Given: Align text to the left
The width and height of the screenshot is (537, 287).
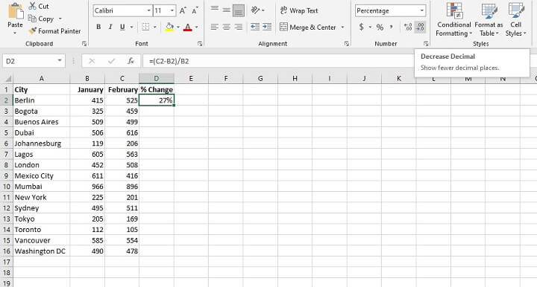Looking at the screenshot, I should tap(214, 27).
